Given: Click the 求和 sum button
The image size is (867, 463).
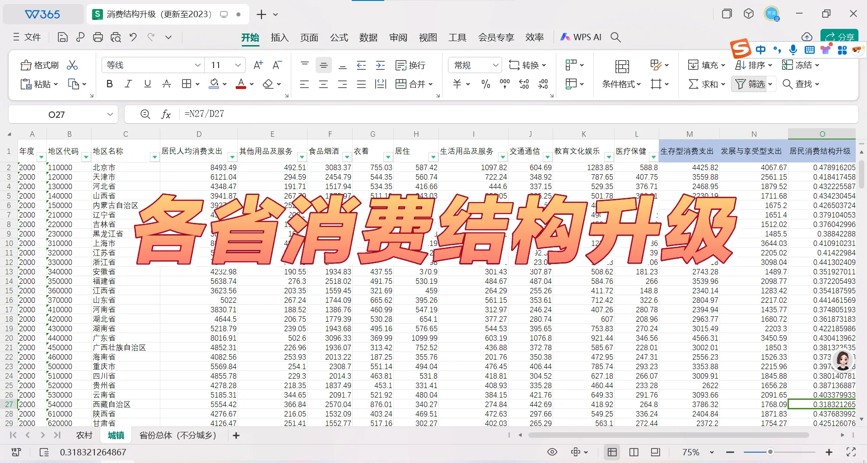Looking at the screenshot, I should (x=706, y=84).
